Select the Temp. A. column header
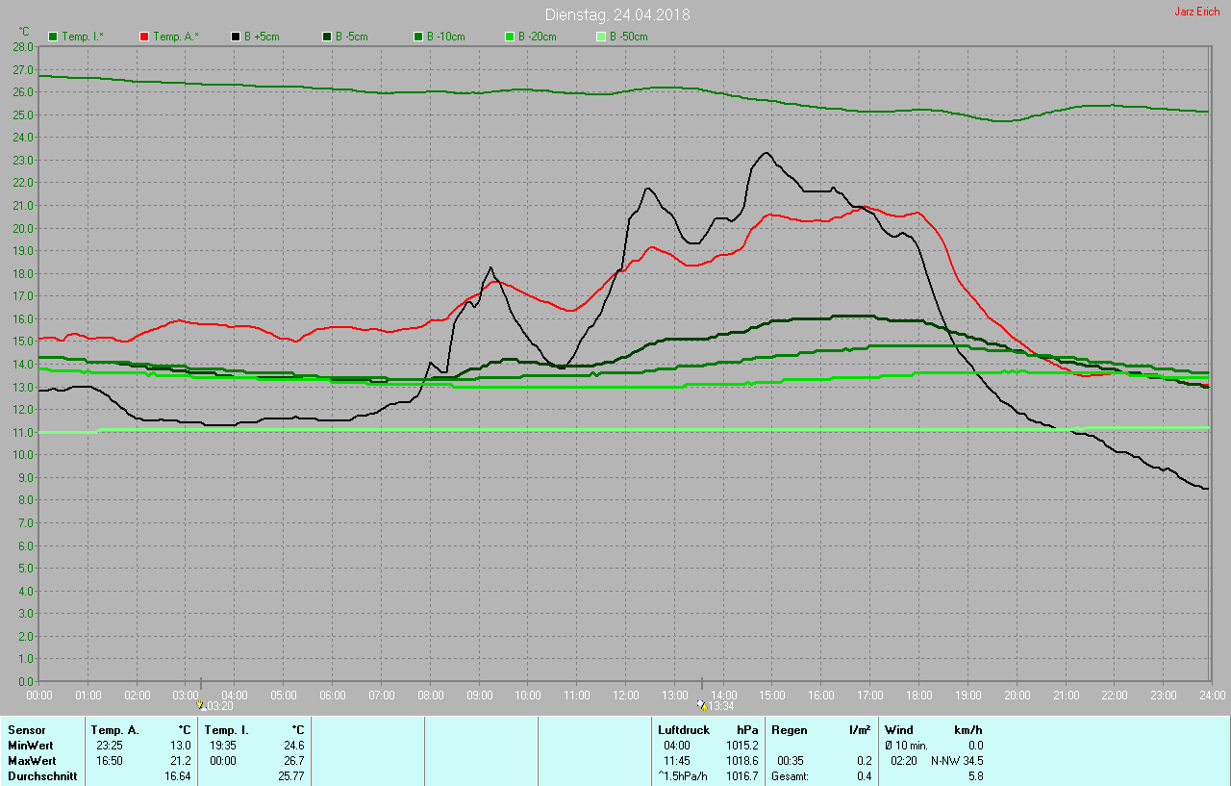1231x786 pixels. coord(114,730)
